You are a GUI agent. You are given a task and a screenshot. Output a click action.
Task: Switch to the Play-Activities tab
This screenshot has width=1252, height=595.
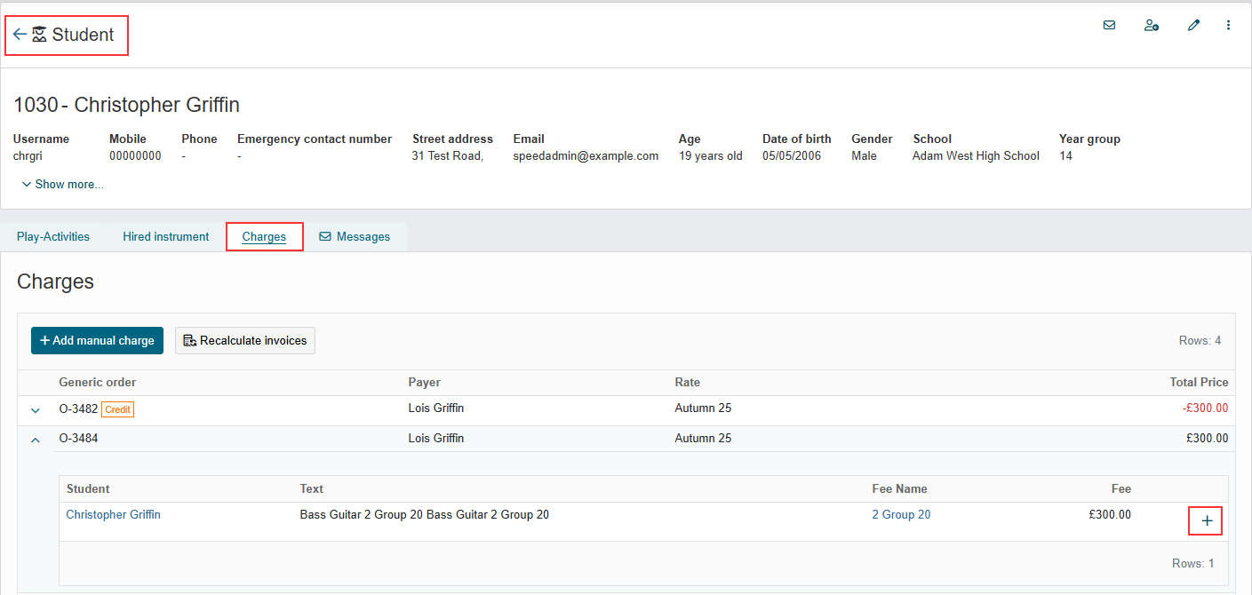click(53, 236)
